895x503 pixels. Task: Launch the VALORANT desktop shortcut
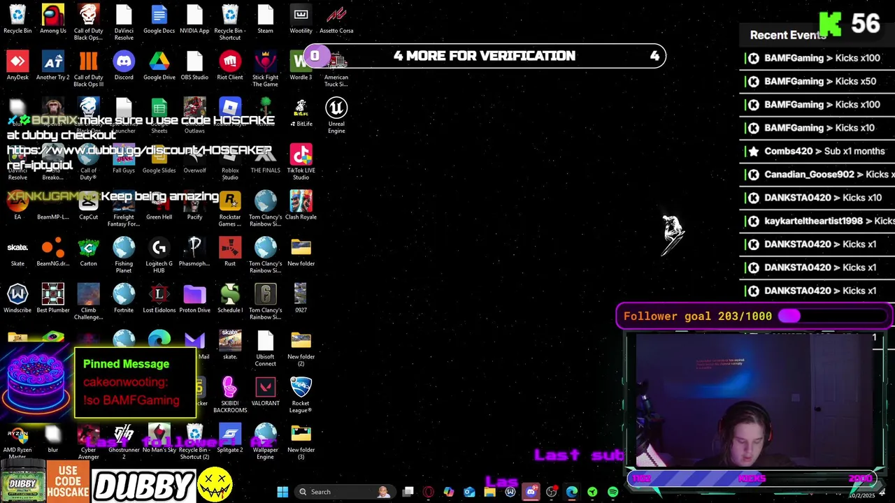tap(265, 391)
